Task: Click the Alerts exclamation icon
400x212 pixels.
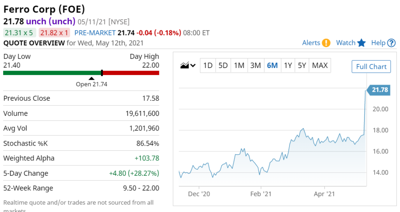Action: click(326, 43)
